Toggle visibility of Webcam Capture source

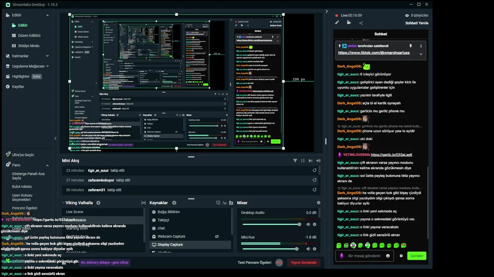217,236
